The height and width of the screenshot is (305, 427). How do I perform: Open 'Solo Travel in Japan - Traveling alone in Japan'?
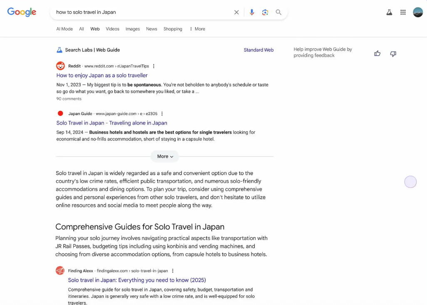click(112, 123)
